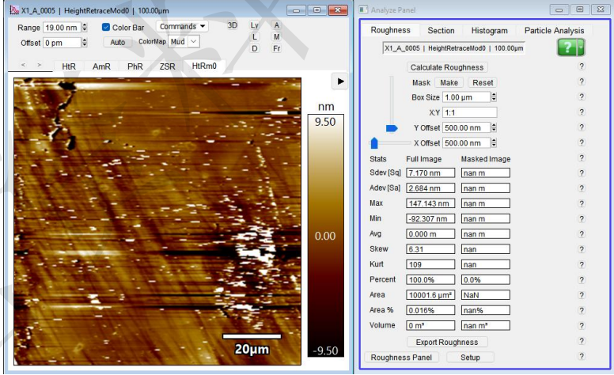Select the Particle Analysis tab
Screen dimensions: 614x375
click(553, 30)
